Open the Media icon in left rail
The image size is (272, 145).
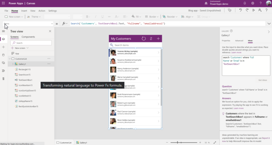pyautogui.click(x=3, y=63)
